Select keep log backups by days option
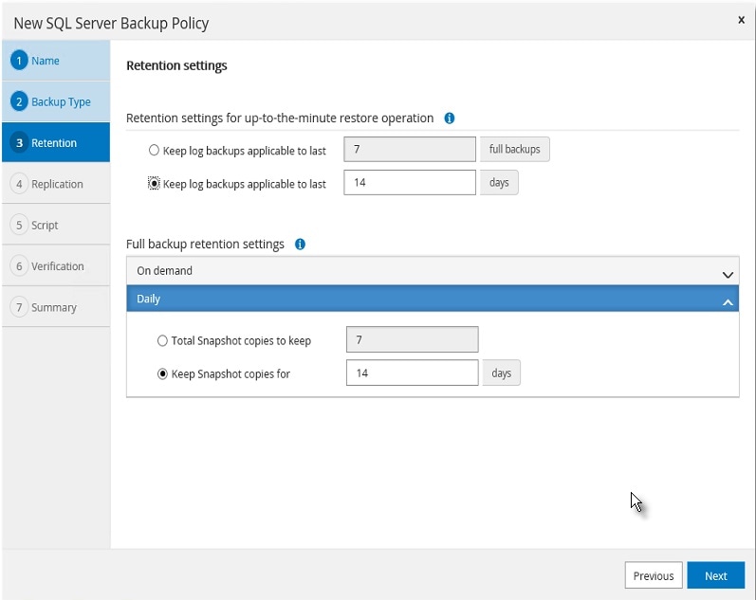756x600 pixels. 154,184
